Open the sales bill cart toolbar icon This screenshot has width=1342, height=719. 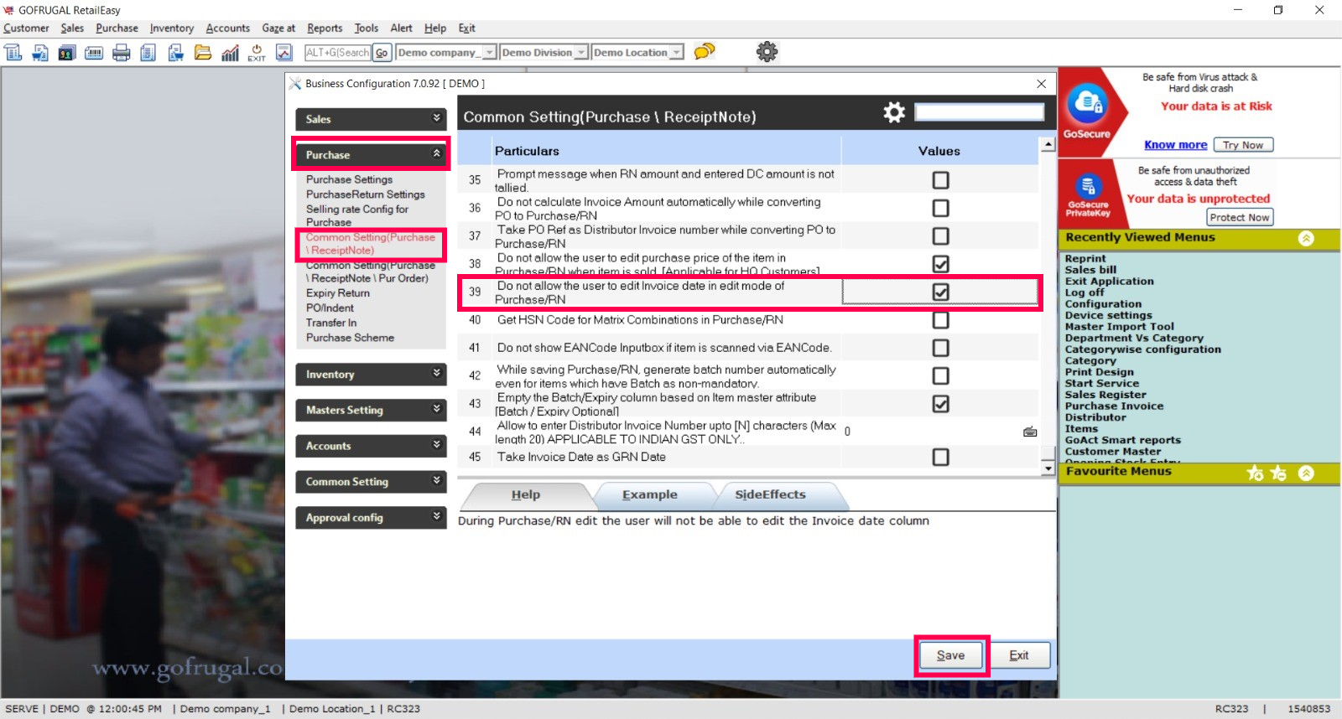(x=40, y=53)
